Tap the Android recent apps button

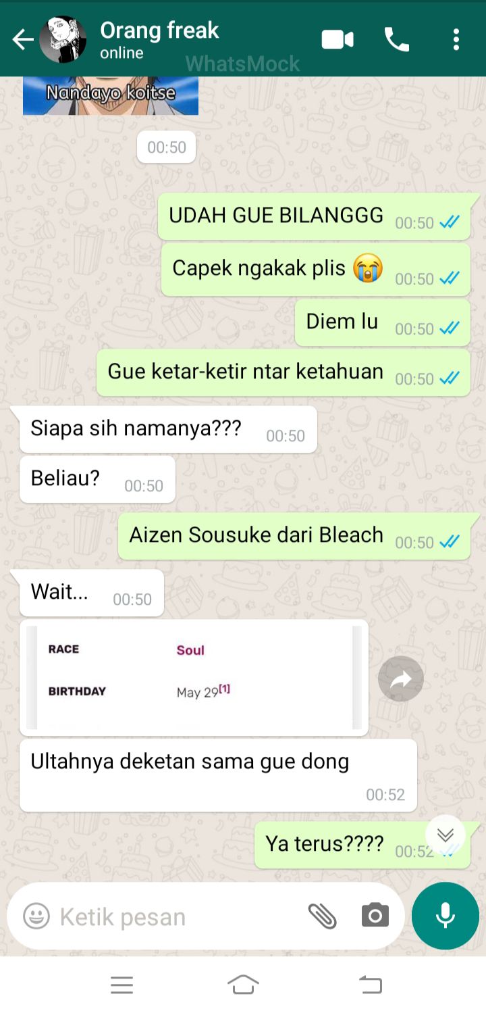click(122, 985)
